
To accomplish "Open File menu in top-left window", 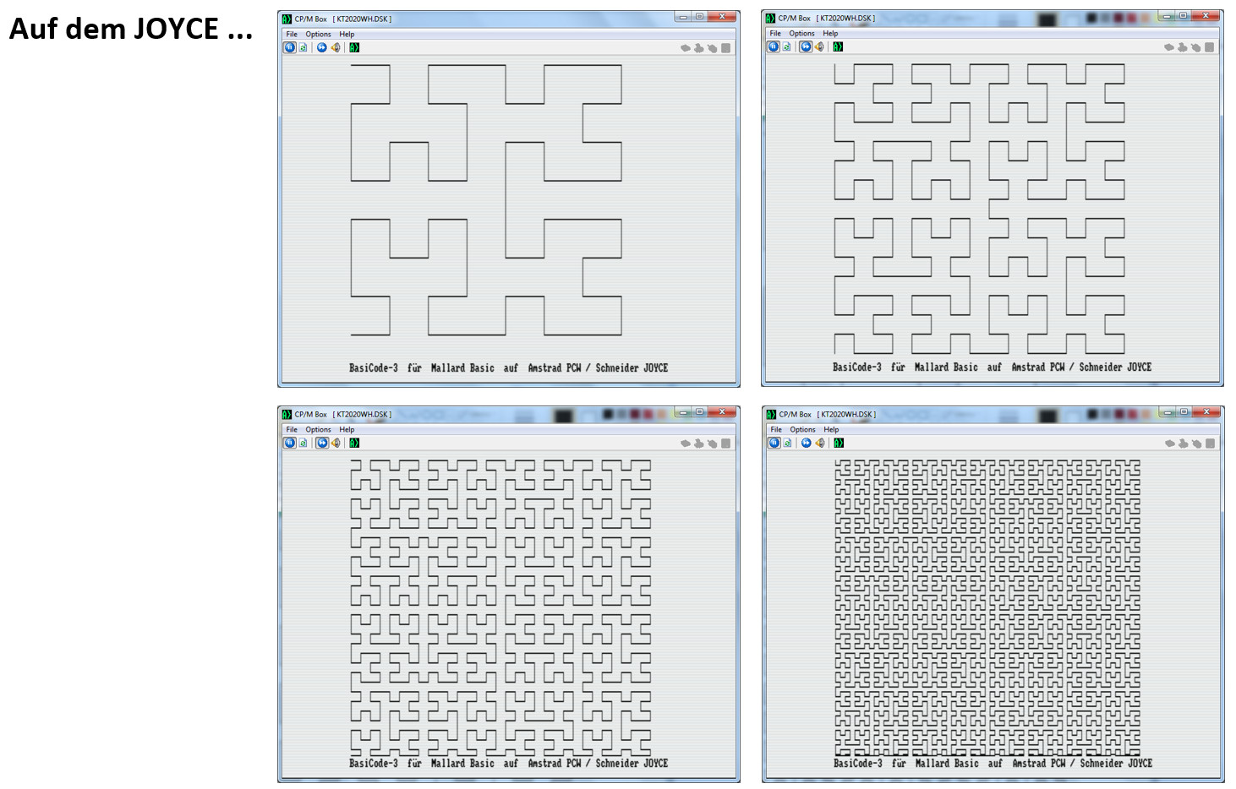I will pos(292,35).
